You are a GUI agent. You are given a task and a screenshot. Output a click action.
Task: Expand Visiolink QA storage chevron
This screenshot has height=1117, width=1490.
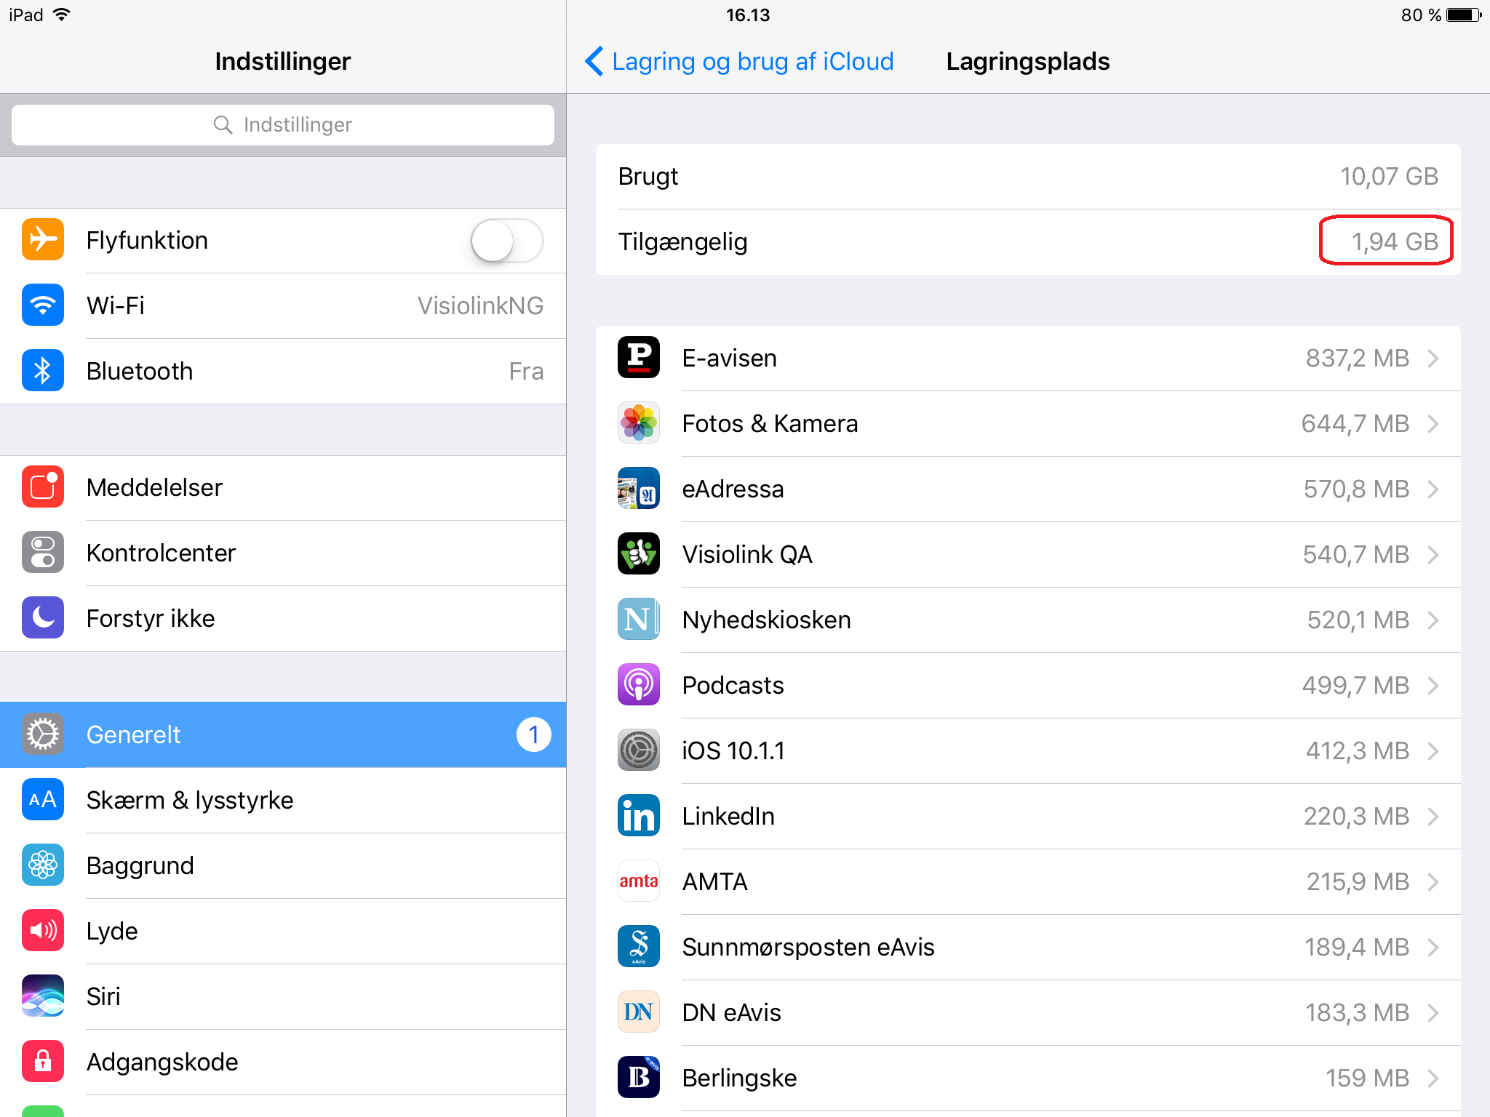point(1433,555)
